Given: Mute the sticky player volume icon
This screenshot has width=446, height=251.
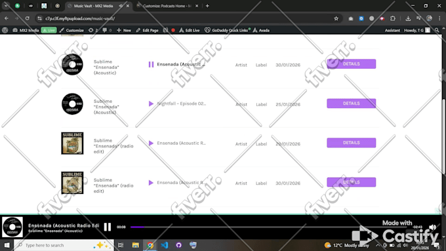Looking at the screenshot, I should 432,227.
